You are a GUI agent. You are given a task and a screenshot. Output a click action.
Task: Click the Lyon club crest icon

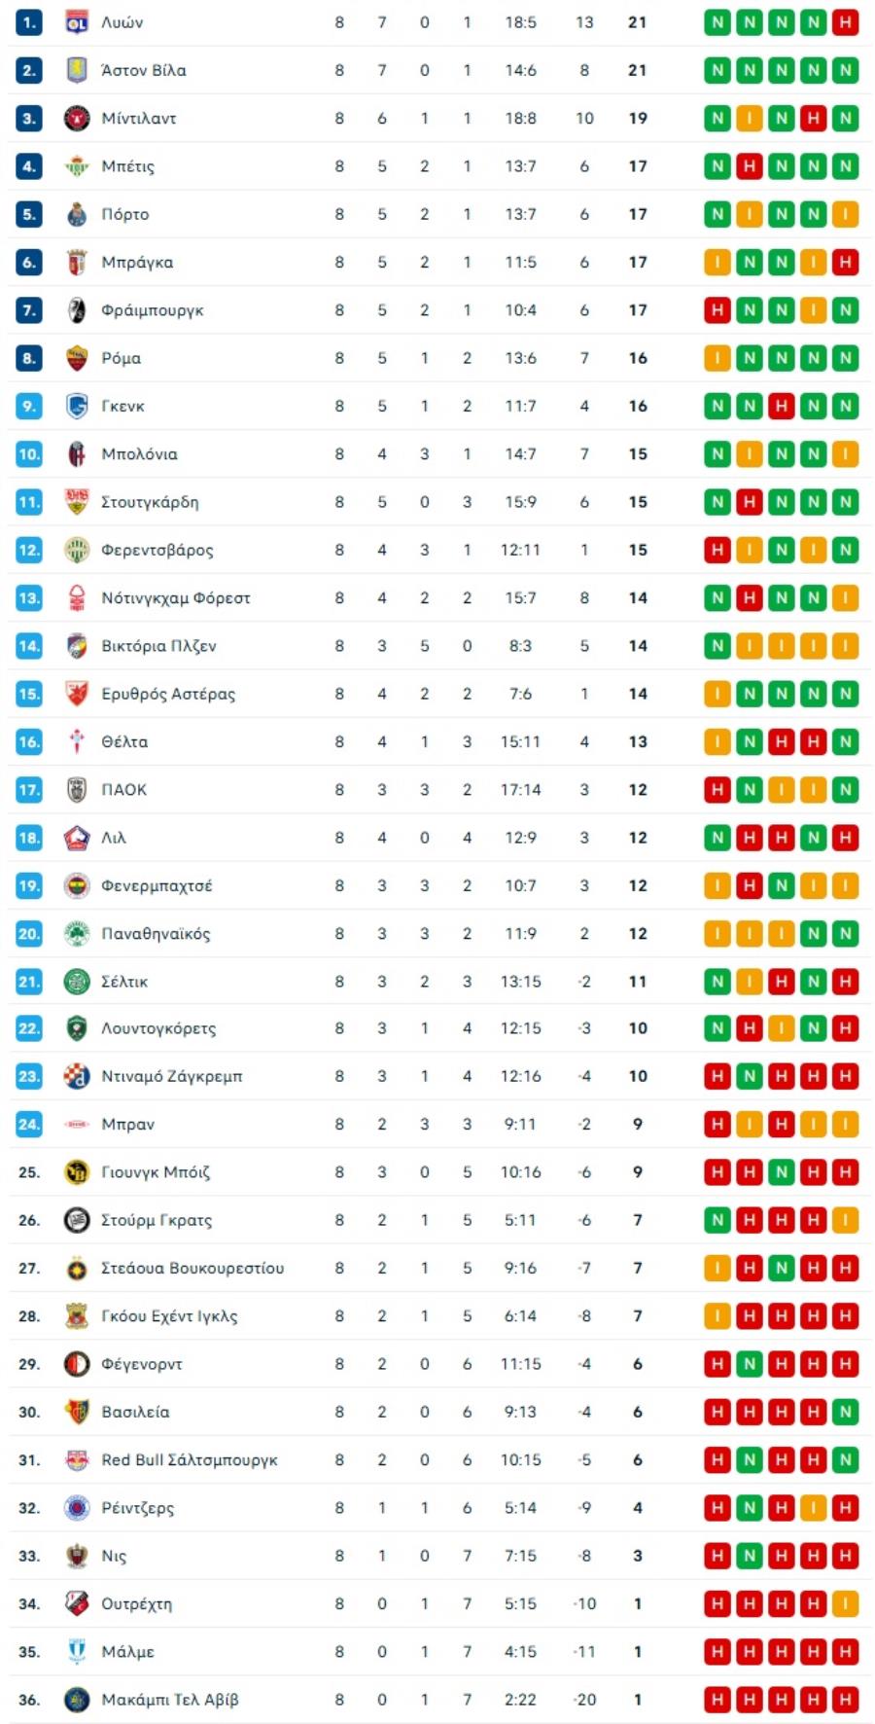click(x=77, y=22)
